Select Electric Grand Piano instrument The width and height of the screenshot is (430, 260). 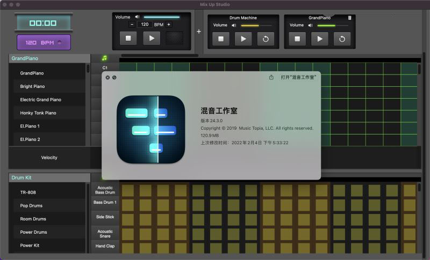(49, 100)
